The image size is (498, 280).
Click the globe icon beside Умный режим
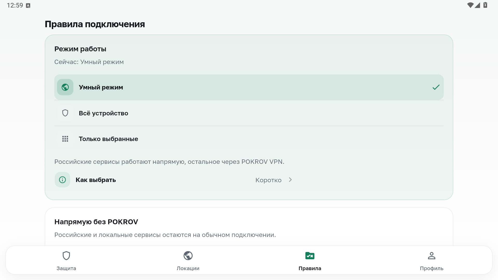(x=65, y=87)
